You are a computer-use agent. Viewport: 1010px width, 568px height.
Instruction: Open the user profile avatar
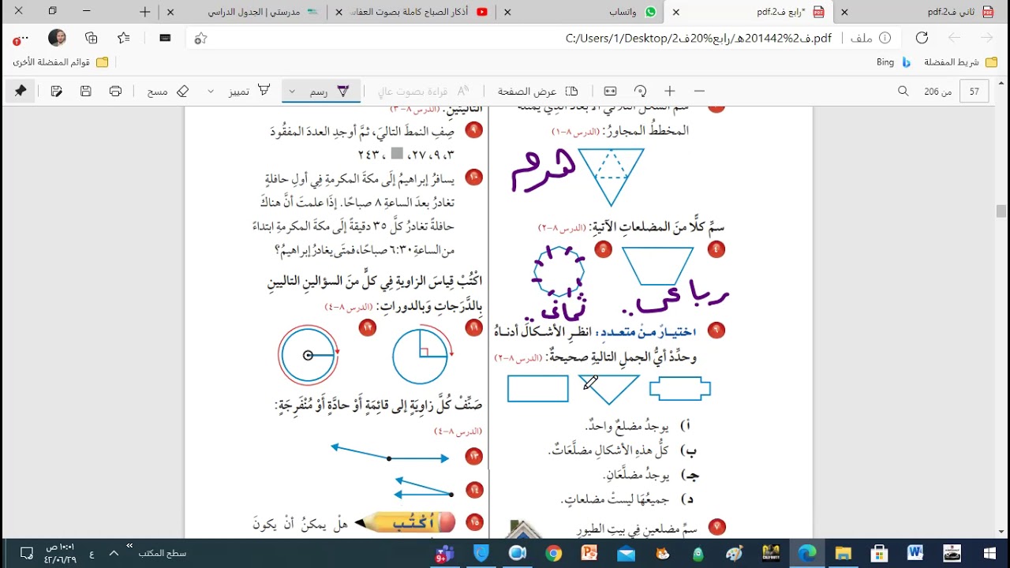tap(57, 38)
